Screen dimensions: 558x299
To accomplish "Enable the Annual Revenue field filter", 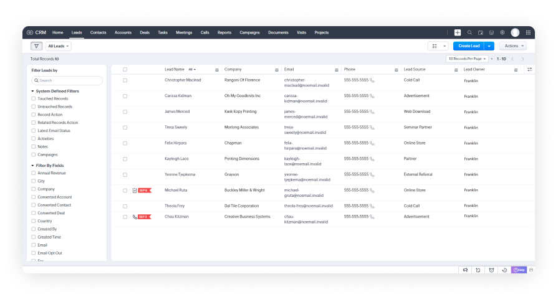I will coord(34,173).
